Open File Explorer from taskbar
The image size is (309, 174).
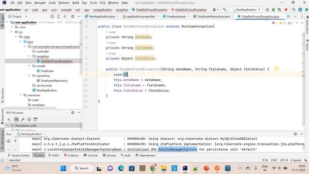click(164, 168)
